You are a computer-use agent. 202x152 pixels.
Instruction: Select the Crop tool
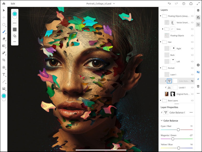click(x=4, y=60)
